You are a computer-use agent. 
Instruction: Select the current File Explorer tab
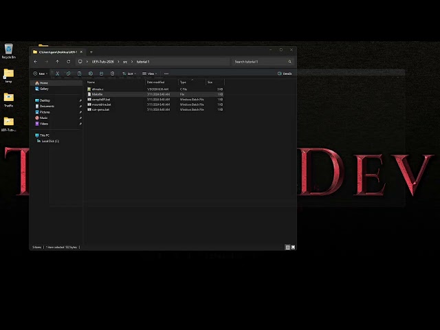[x=58, y=52]
